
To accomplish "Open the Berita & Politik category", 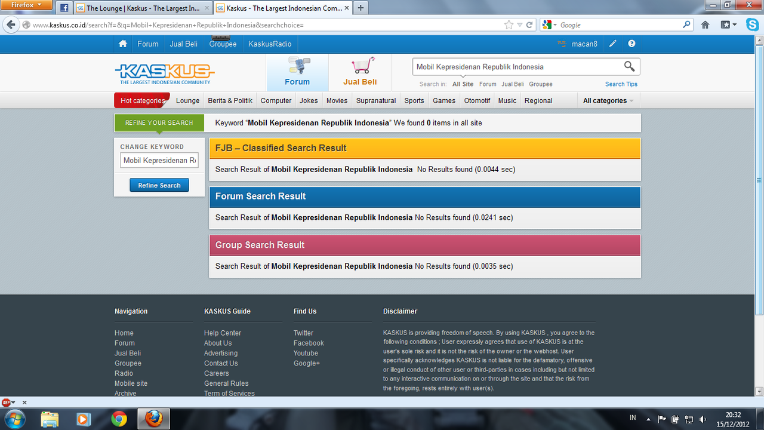I will (x=230, y=100).
